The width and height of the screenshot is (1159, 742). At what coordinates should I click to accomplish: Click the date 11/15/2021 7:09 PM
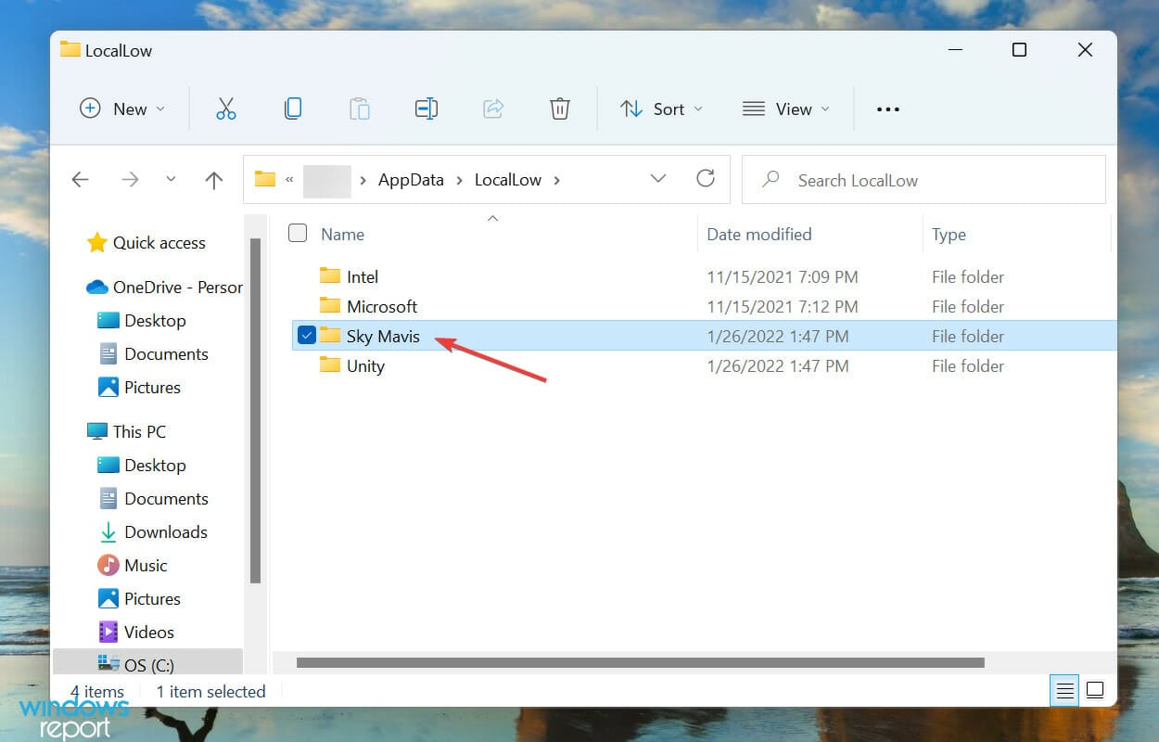[783, 276]
